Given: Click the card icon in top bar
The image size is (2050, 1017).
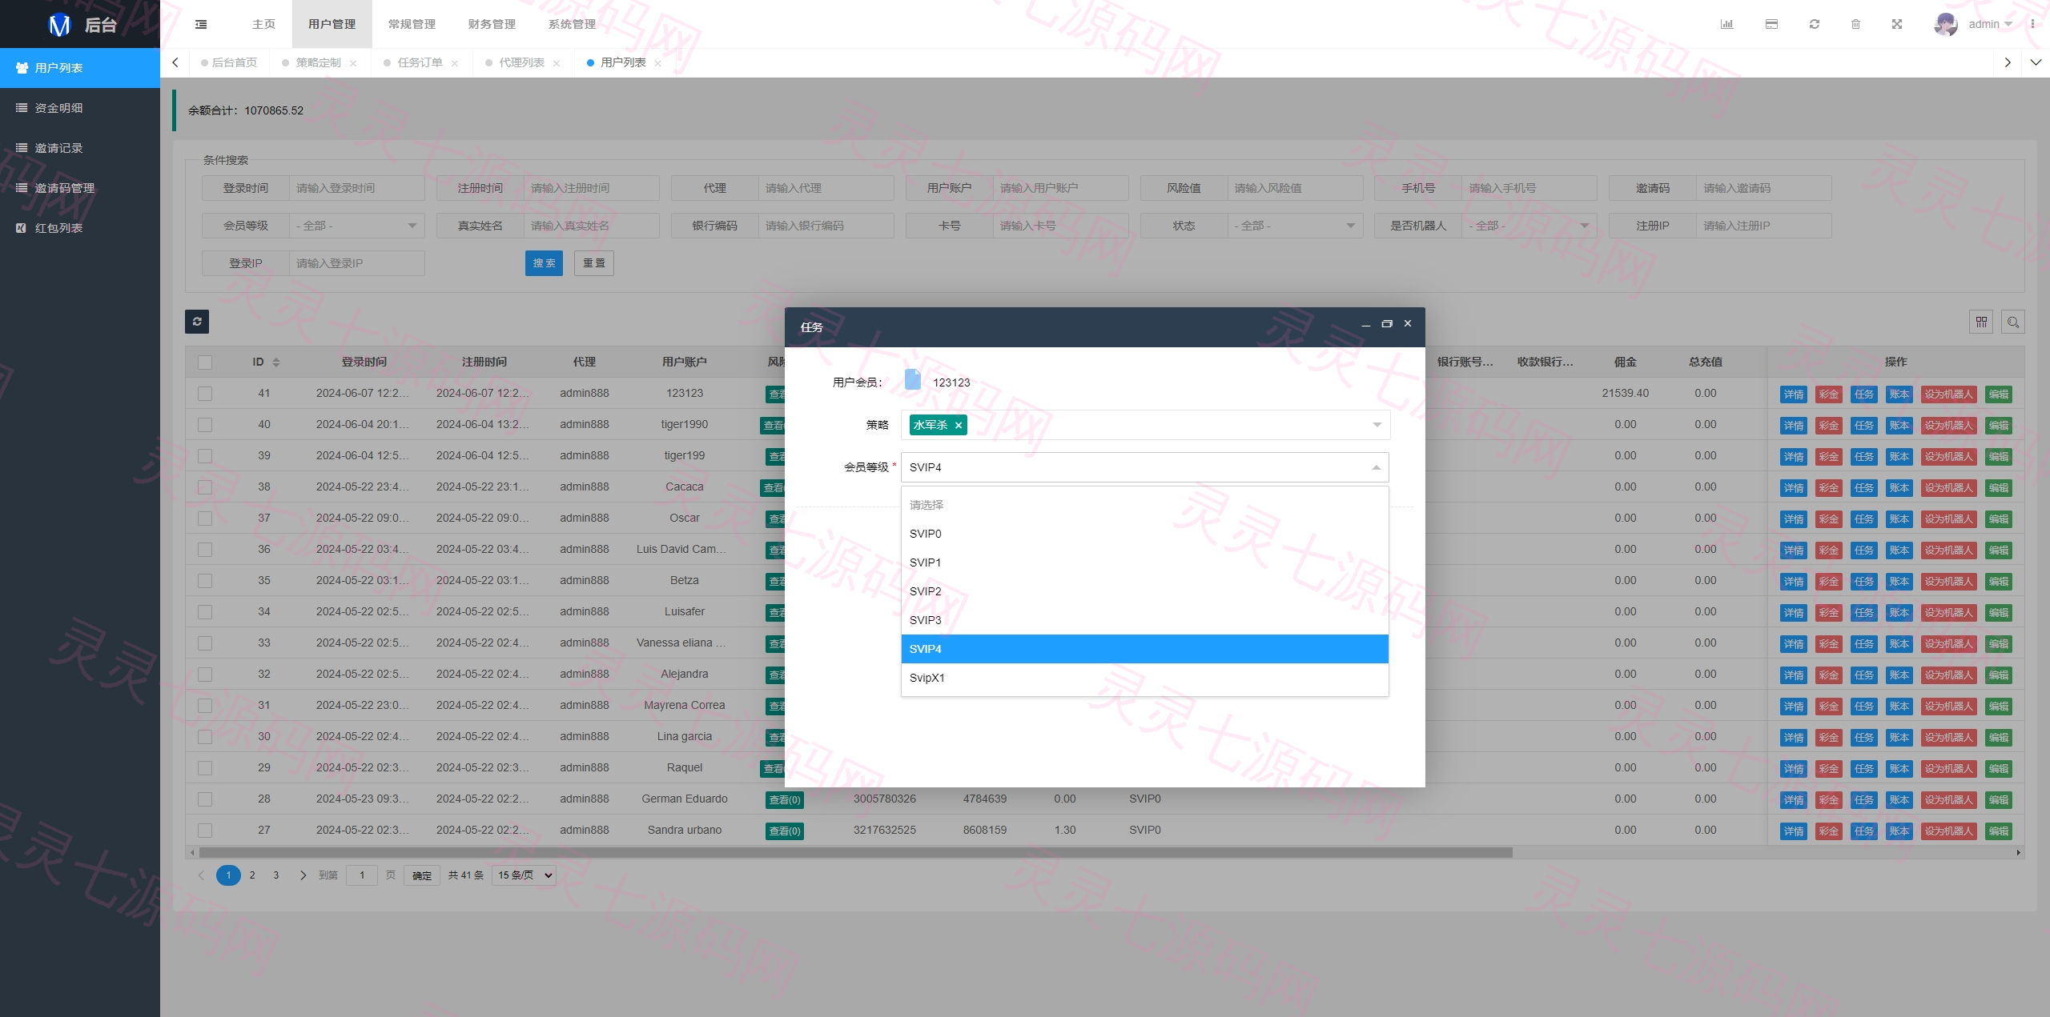Looking at the screenshot, I should [1771, 24].
